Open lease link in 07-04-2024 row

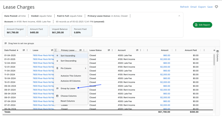[x=43, y=101]
